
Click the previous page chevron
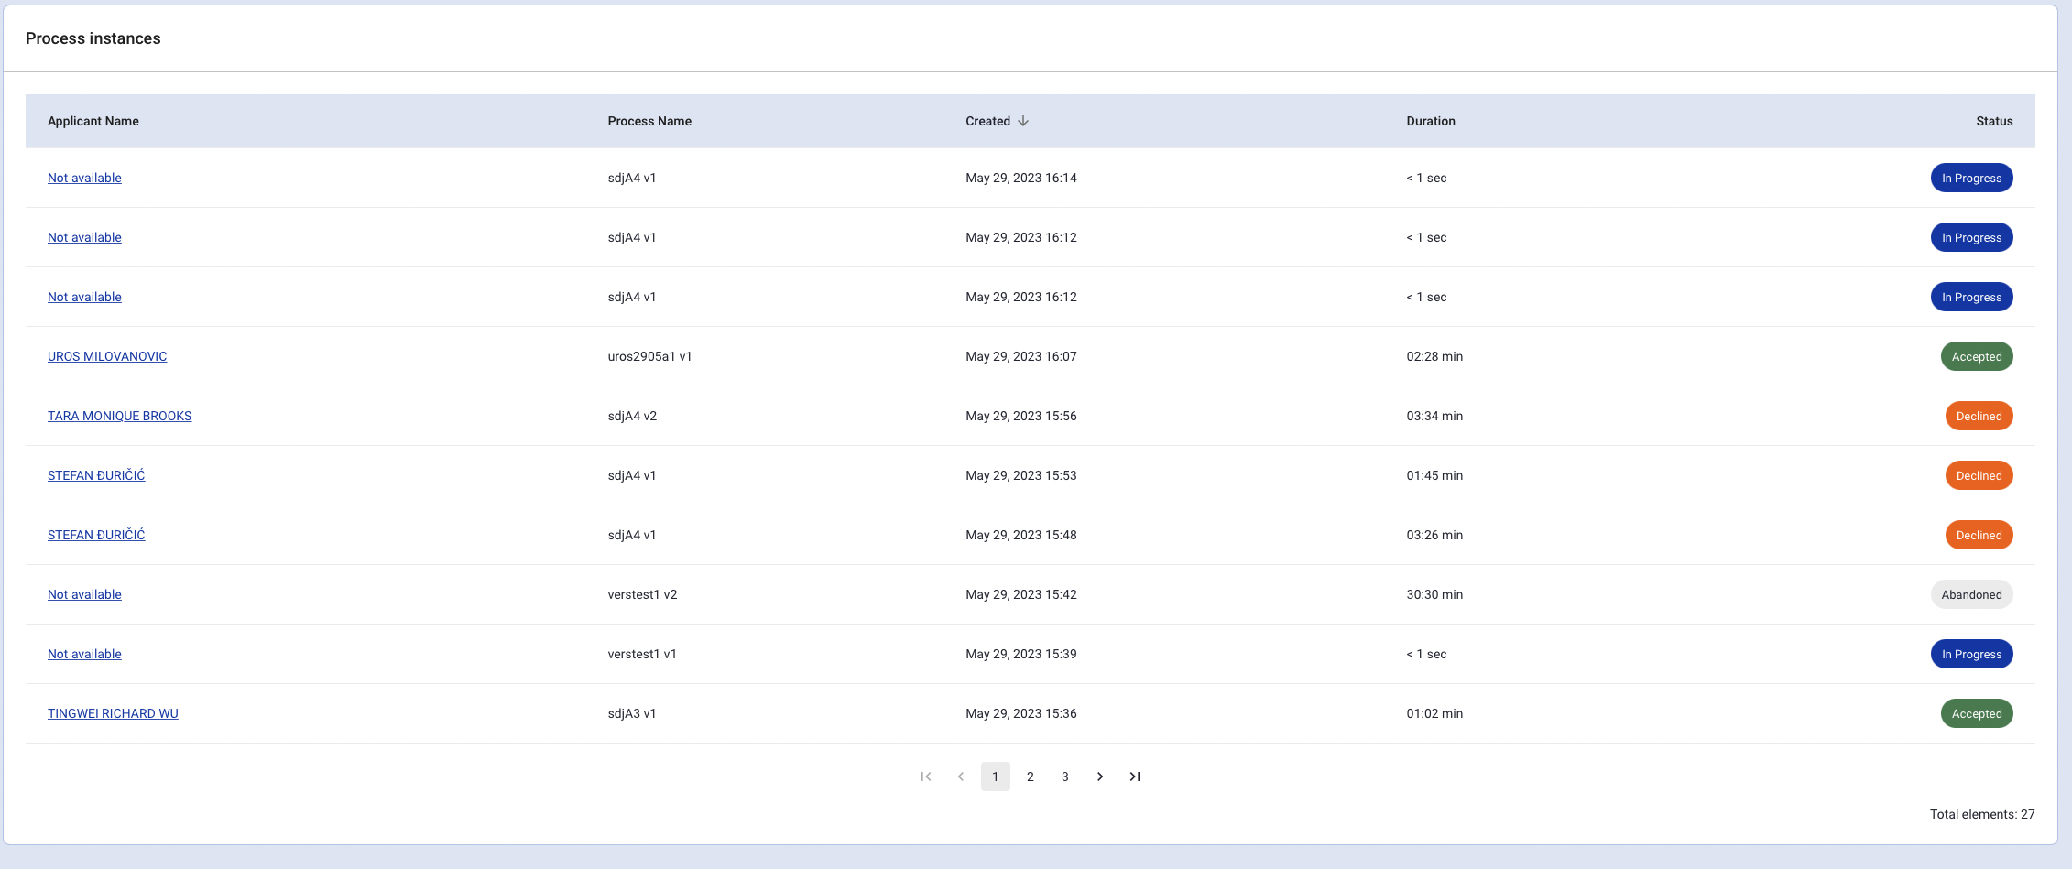(961, 777)
